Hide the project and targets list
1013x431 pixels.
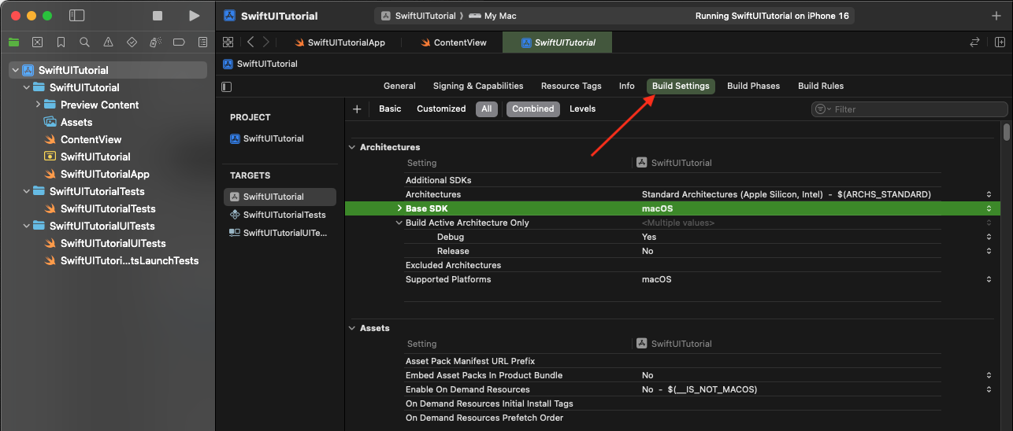coord(227,87)
